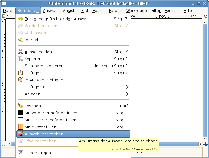Open the Werkzeuge menu

[137, 11]
